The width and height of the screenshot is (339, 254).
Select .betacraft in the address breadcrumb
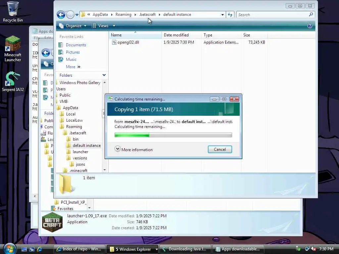tap(147, 15)
